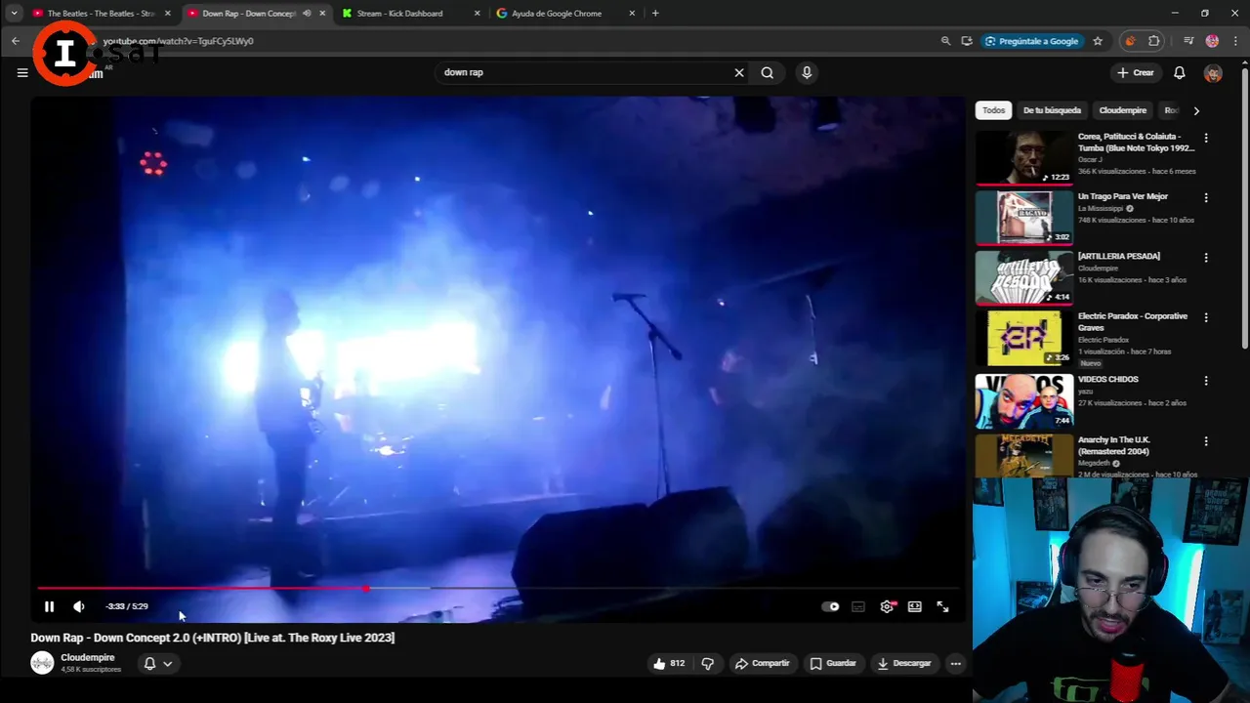
Task: Open options menu for Anarchy In The U.K.
Action: (1206, 441)
